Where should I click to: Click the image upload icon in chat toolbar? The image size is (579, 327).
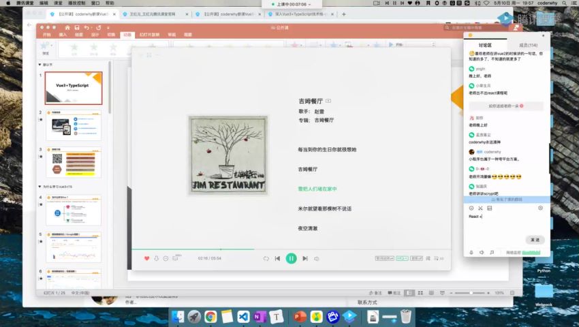(490, 208)
